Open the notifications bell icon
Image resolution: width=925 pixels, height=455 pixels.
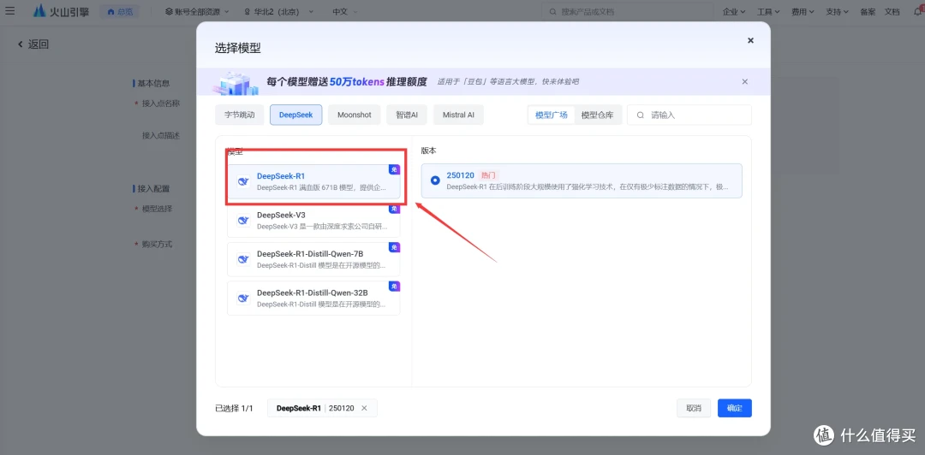917,11
